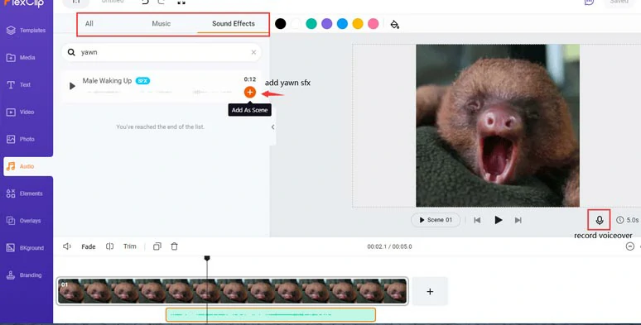
Task: Add Male Waking Up with orange plus
Action: [x=250, y=93]
